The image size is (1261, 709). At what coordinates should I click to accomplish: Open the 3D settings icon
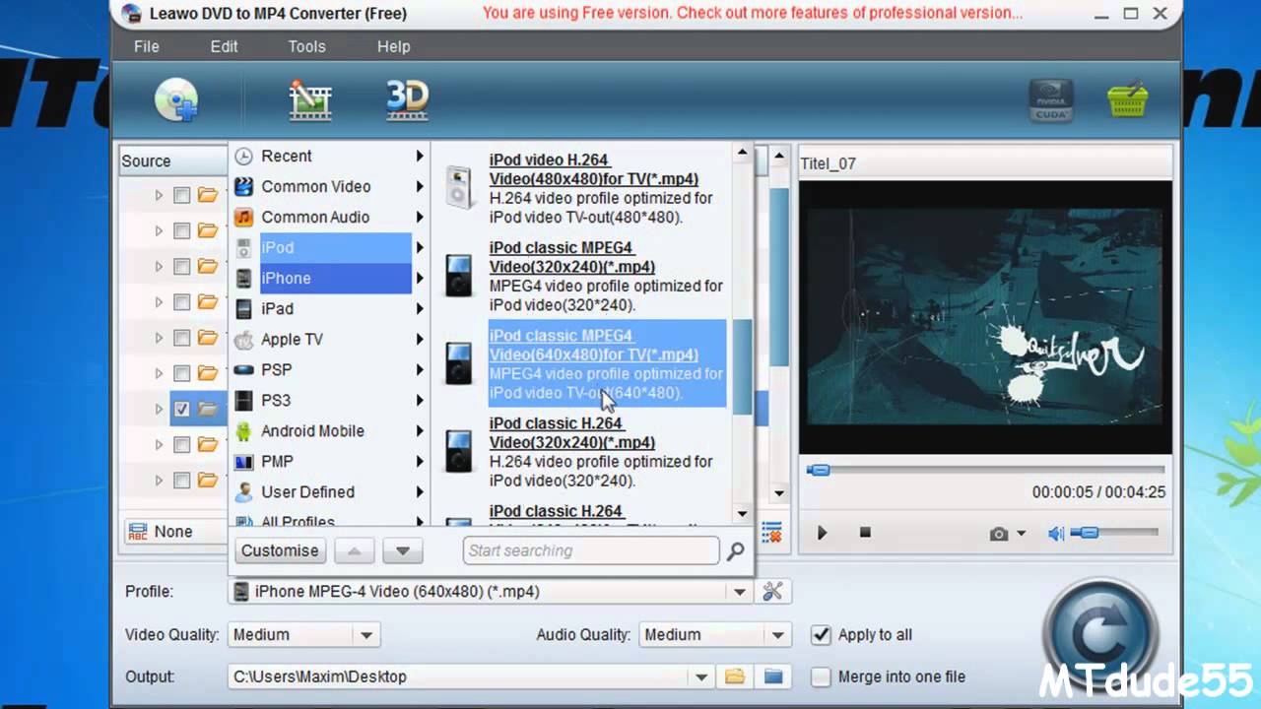coord(407,98)
